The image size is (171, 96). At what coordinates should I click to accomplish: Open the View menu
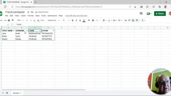point(17,16)
